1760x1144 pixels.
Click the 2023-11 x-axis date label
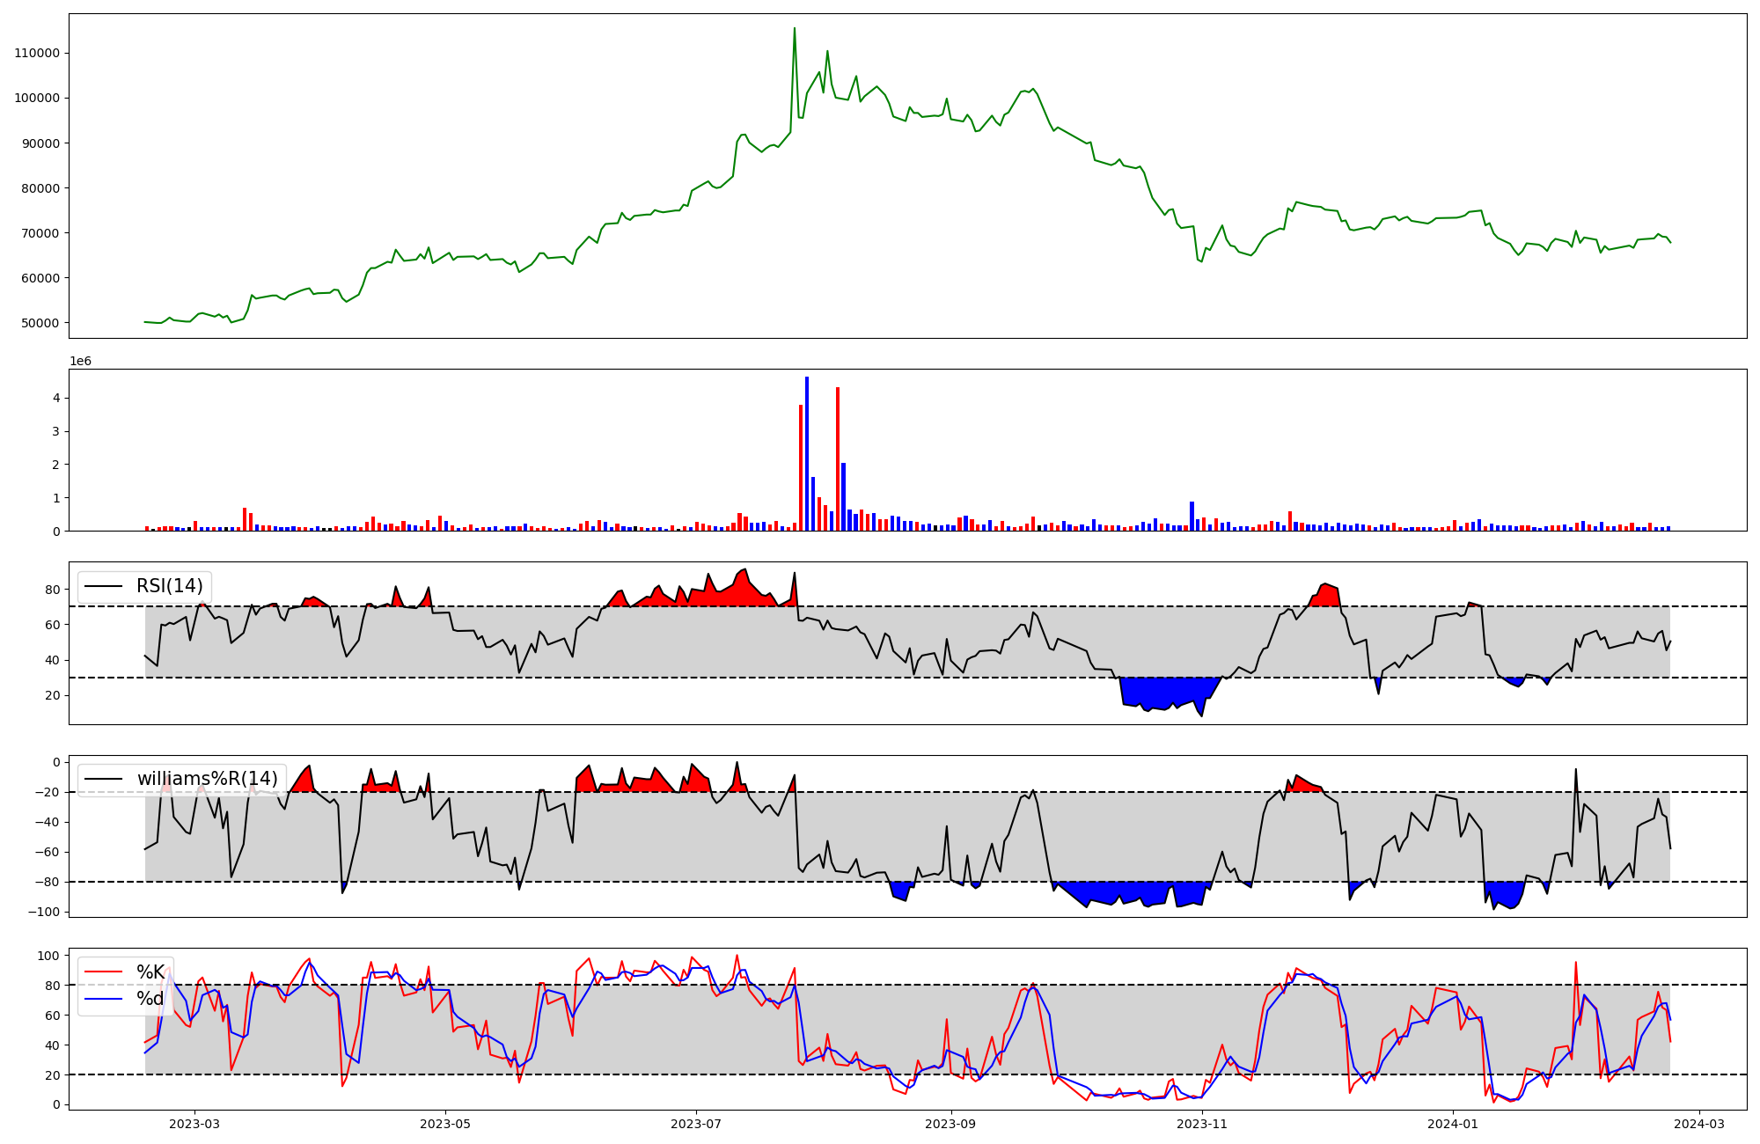pos(1202,1124)
